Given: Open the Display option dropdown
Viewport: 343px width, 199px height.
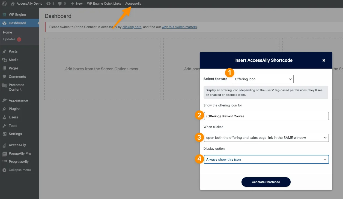Looking at the screenshot, I should coord(266,160).
